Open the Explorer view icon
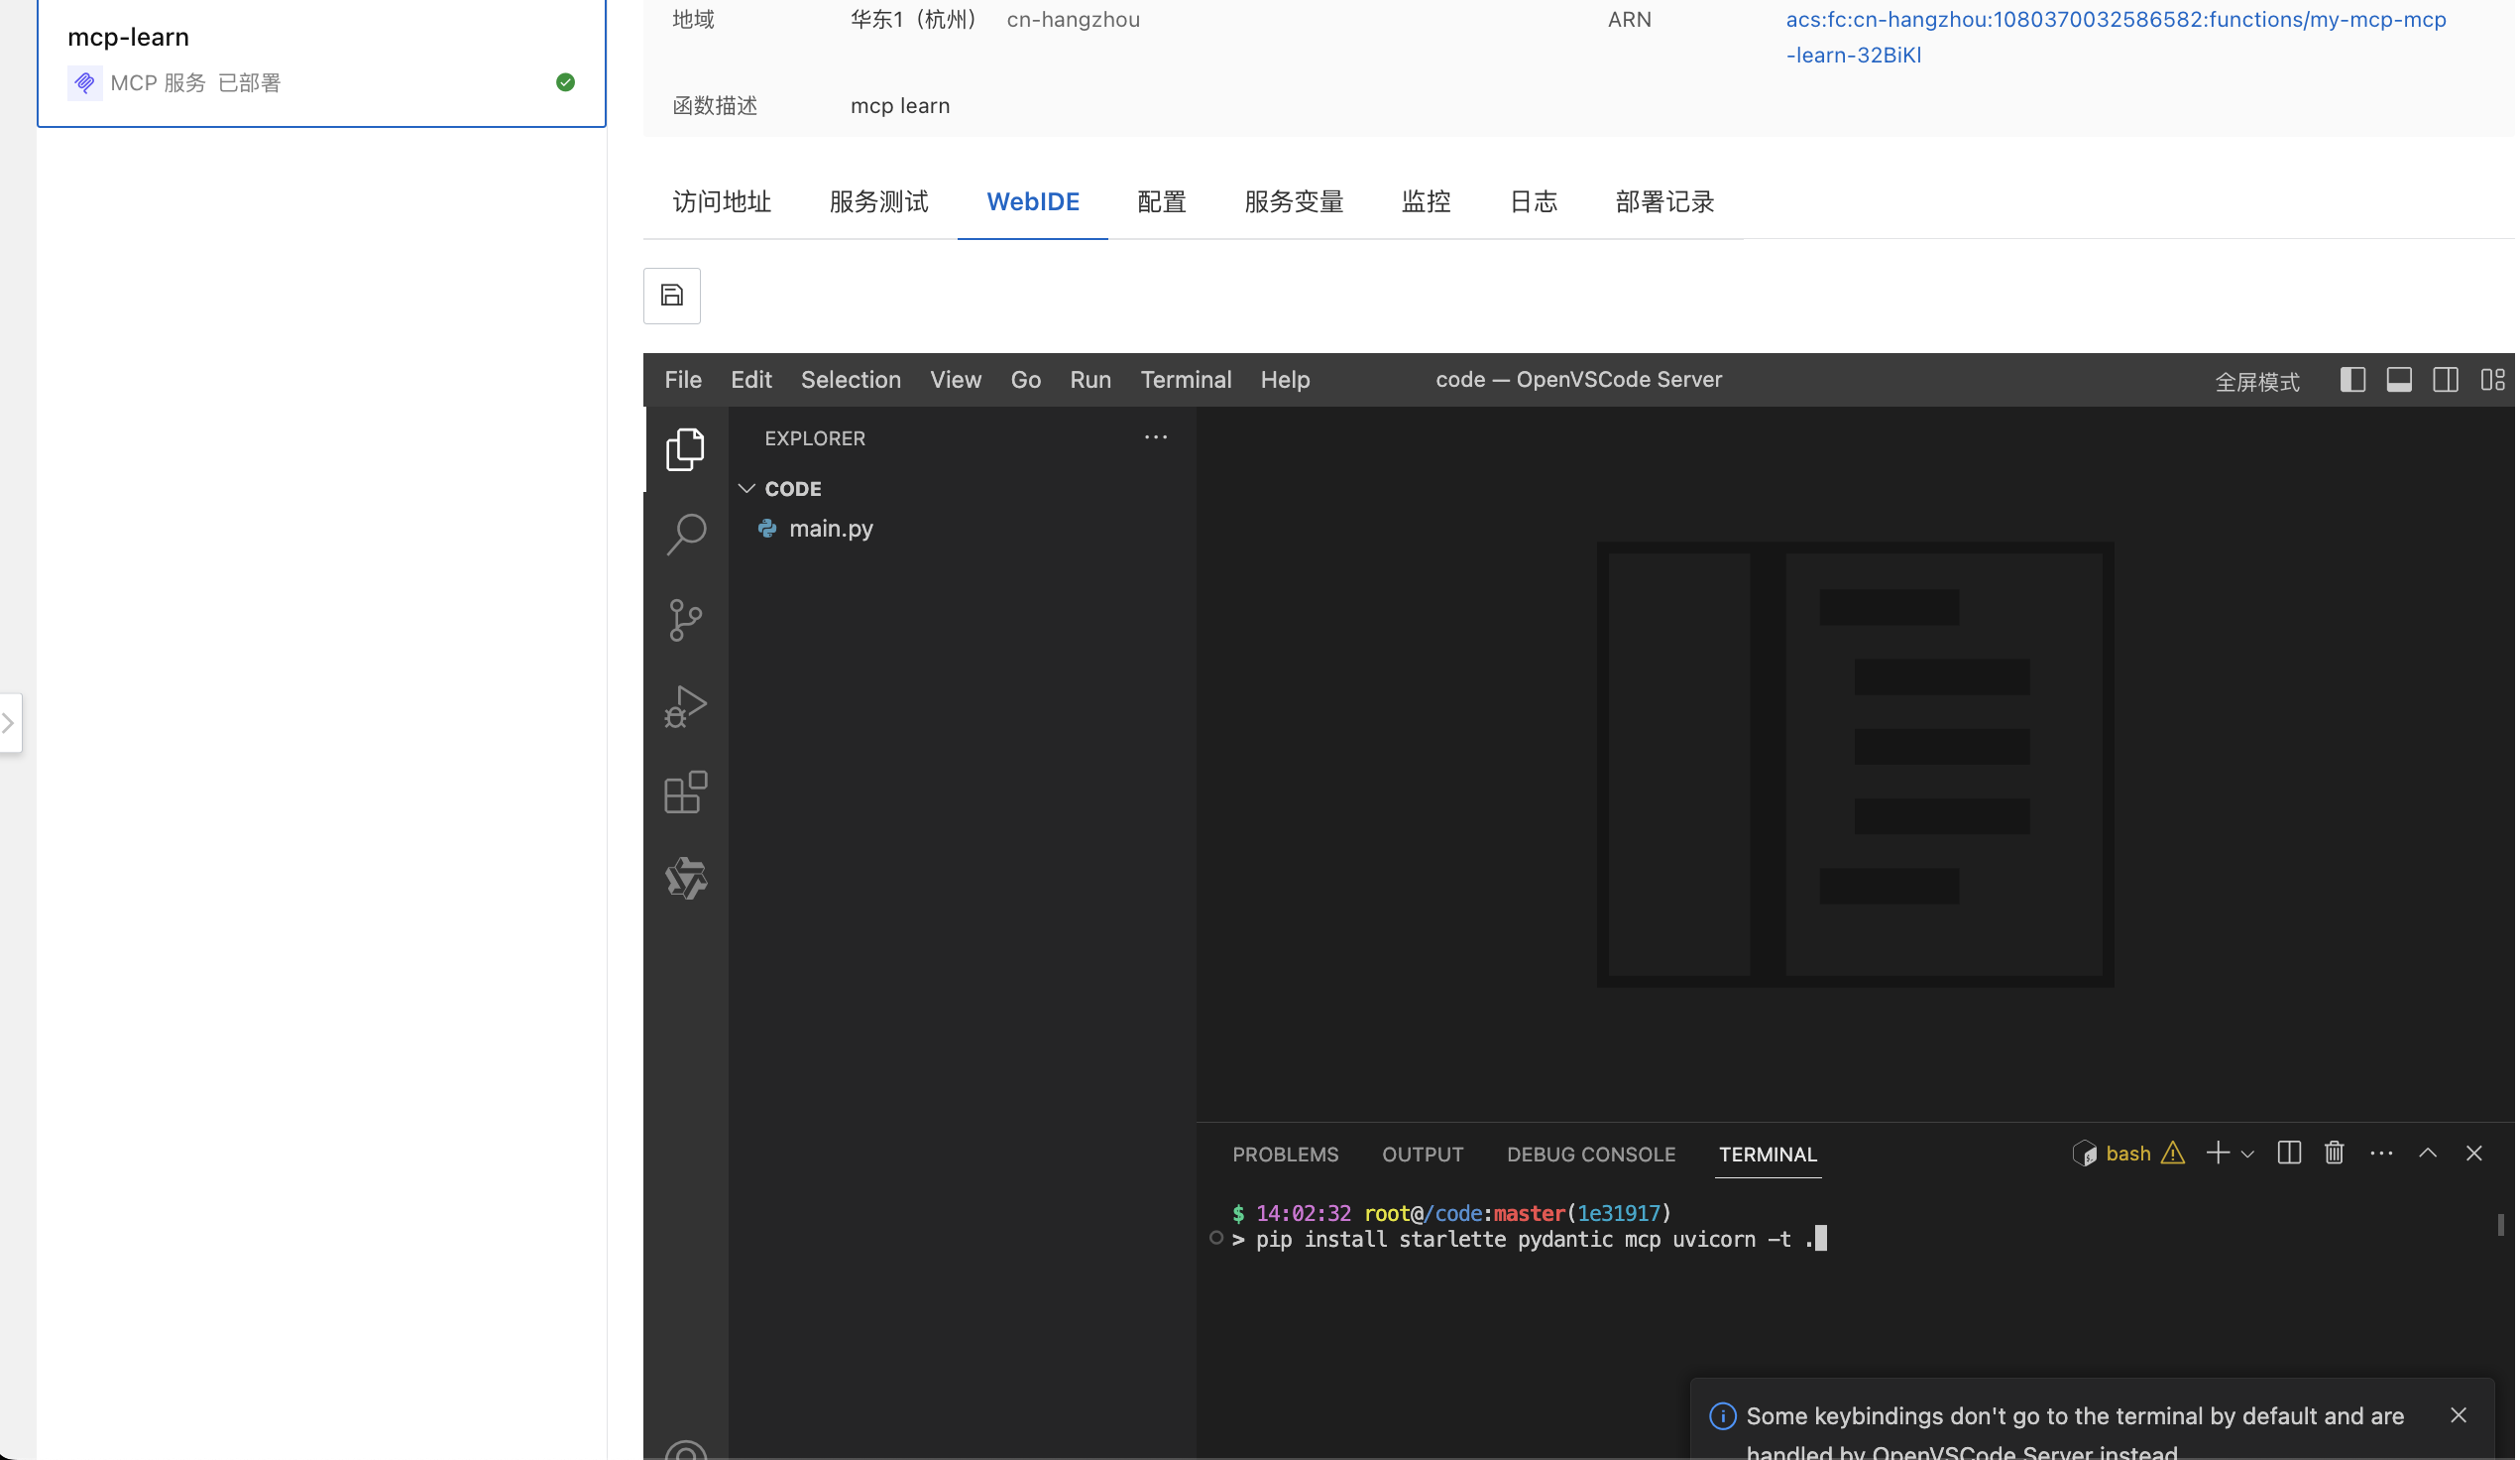Image resolution: width=2520 pixels, height=1460 pixels. click(686, 449)
